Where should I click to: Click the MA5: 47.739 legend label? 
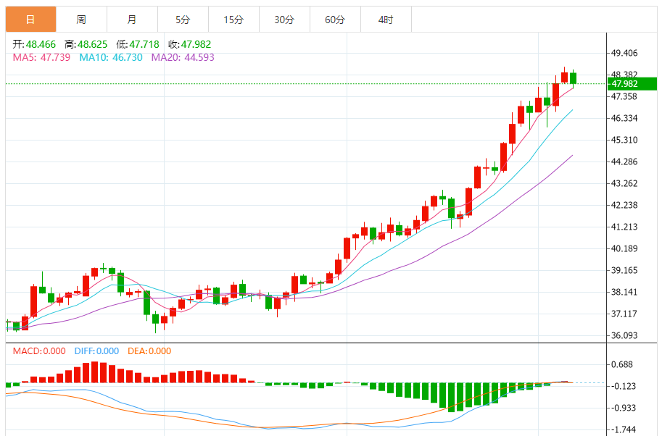[41, 57]
